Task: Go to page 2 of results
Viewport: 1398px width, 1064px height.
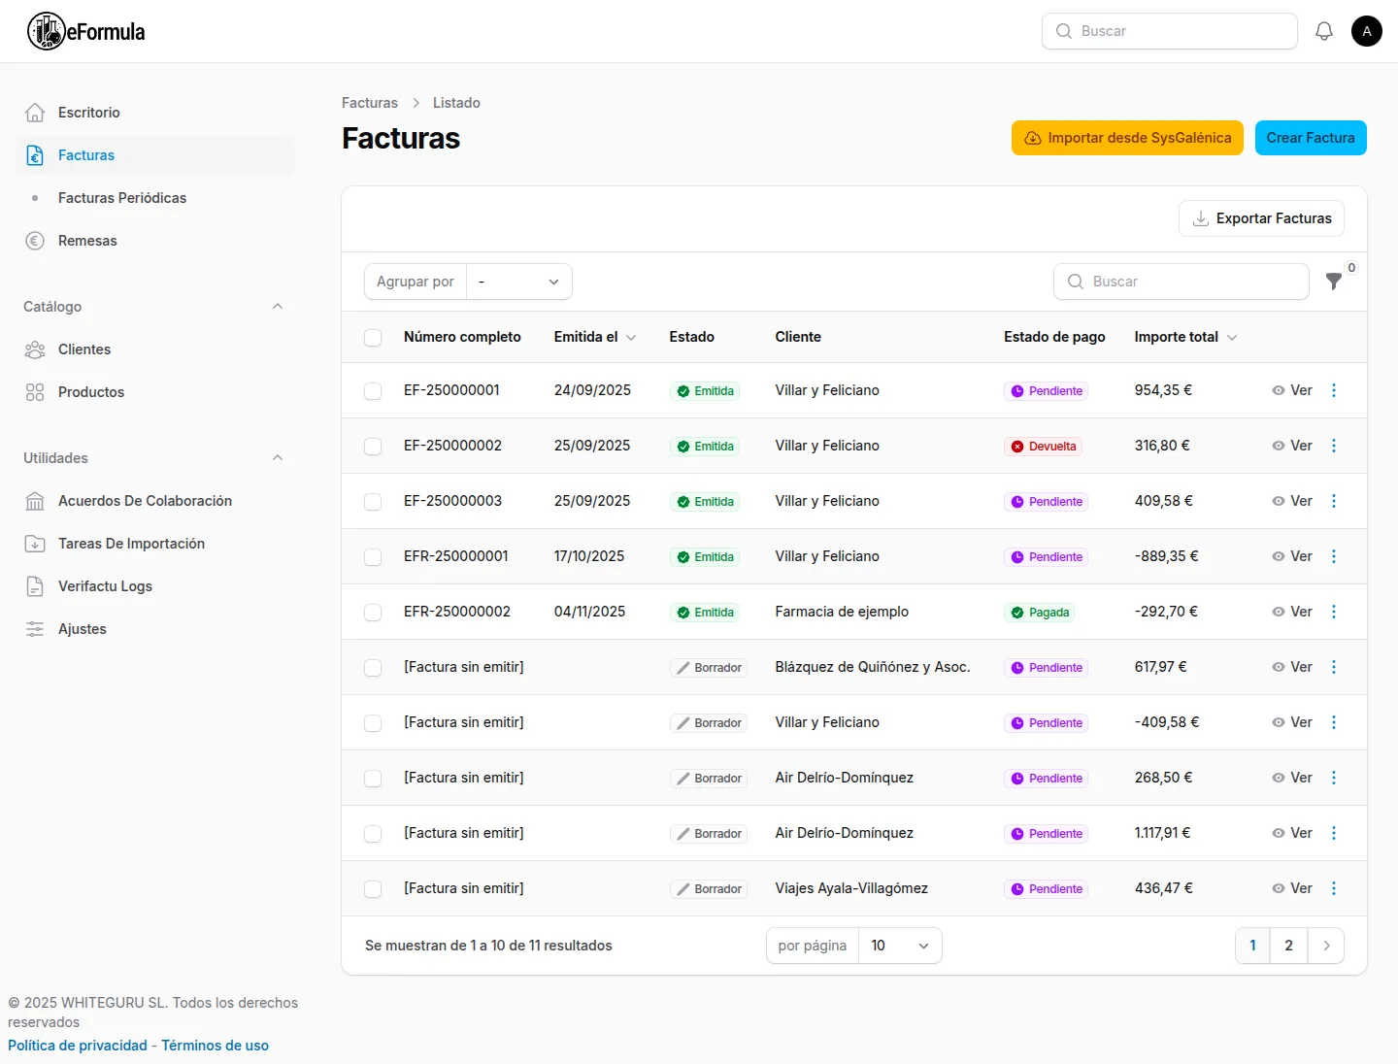Action: point(1288,946)
